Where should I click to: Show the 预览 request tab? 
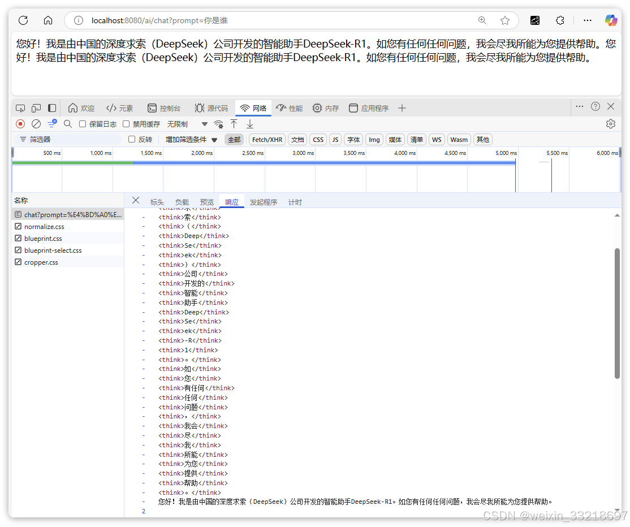point(206,202)
